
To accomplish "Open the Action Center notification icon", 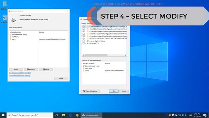I will click(x=205, y=115).
